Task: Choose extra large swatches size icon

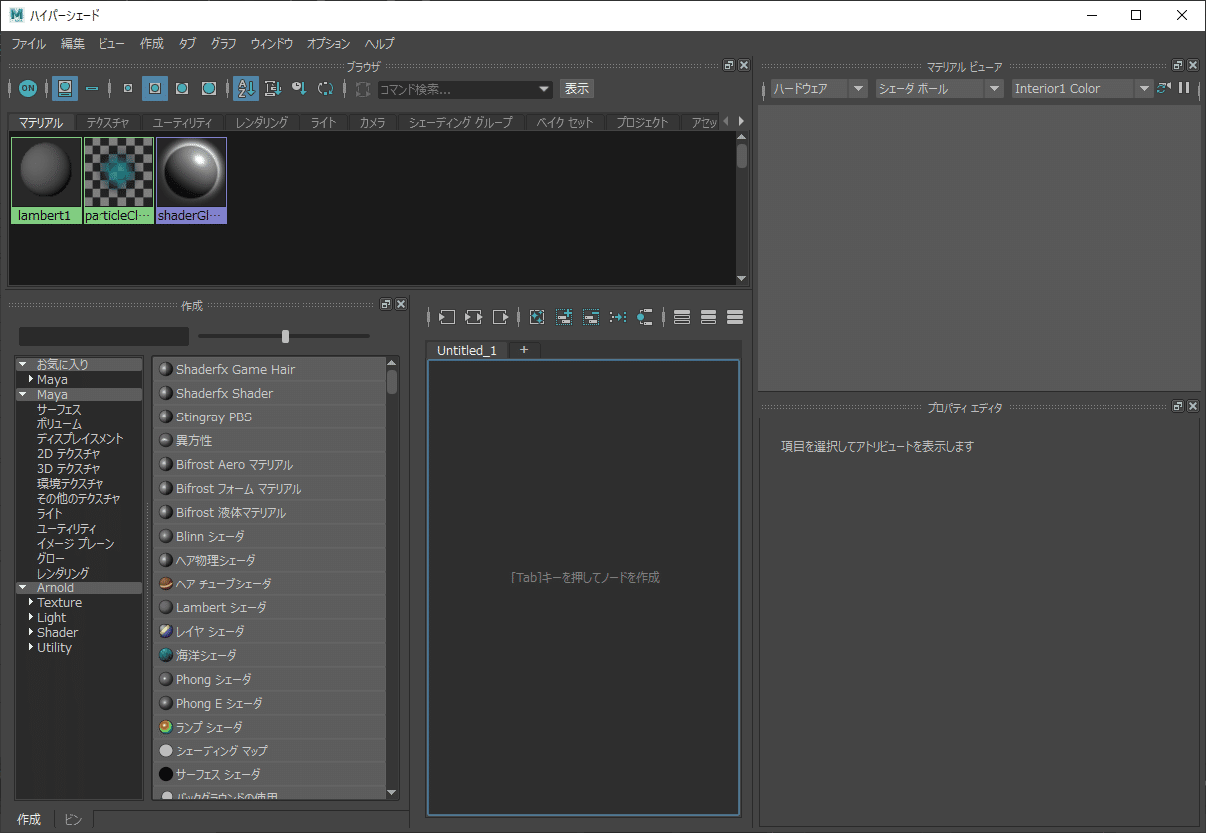Action: coord(209,88)
